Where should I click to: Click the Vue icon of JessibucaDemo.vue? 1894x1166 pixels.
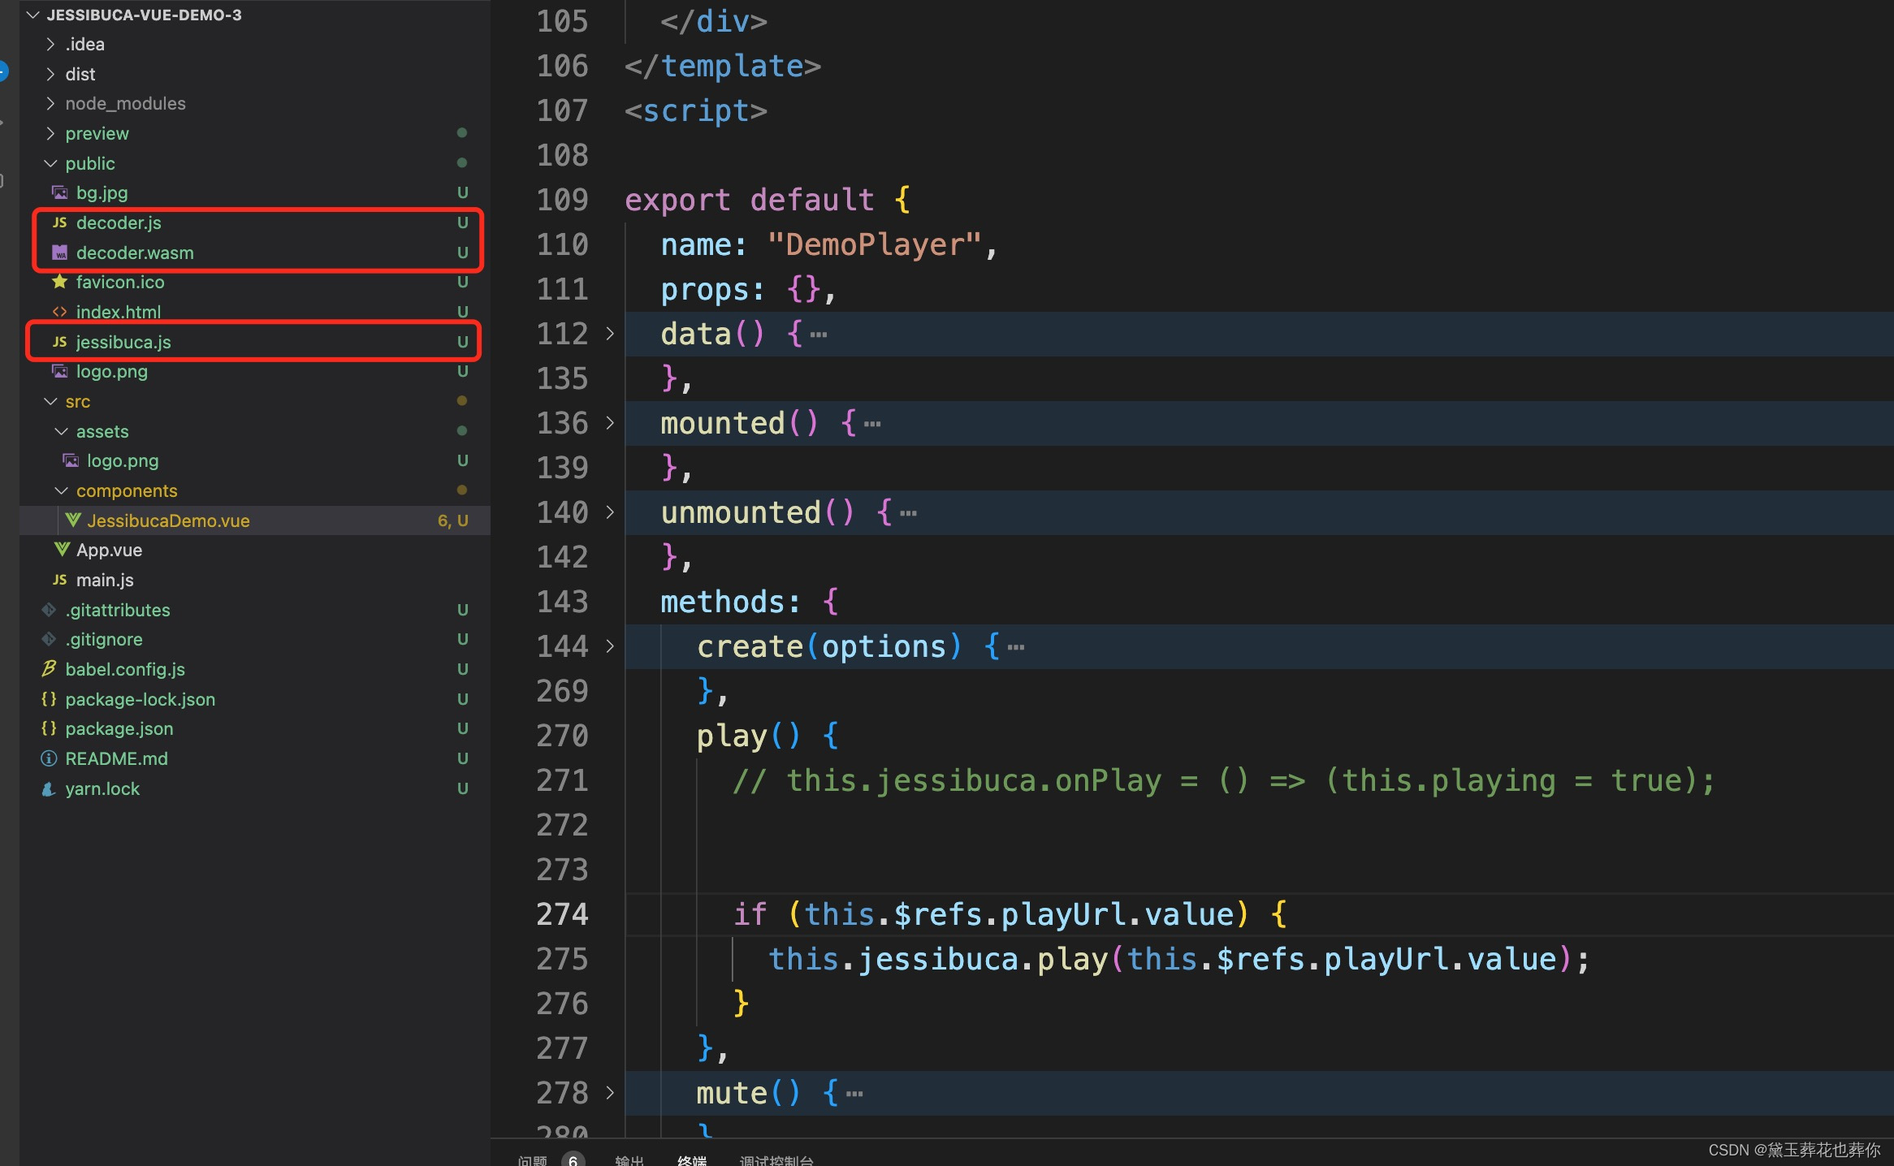[73, 520]
